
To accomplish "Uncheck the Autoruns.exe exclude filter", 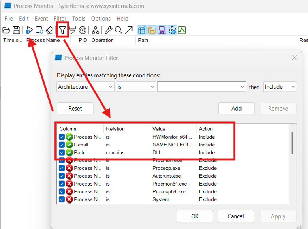I will (62, 176).
